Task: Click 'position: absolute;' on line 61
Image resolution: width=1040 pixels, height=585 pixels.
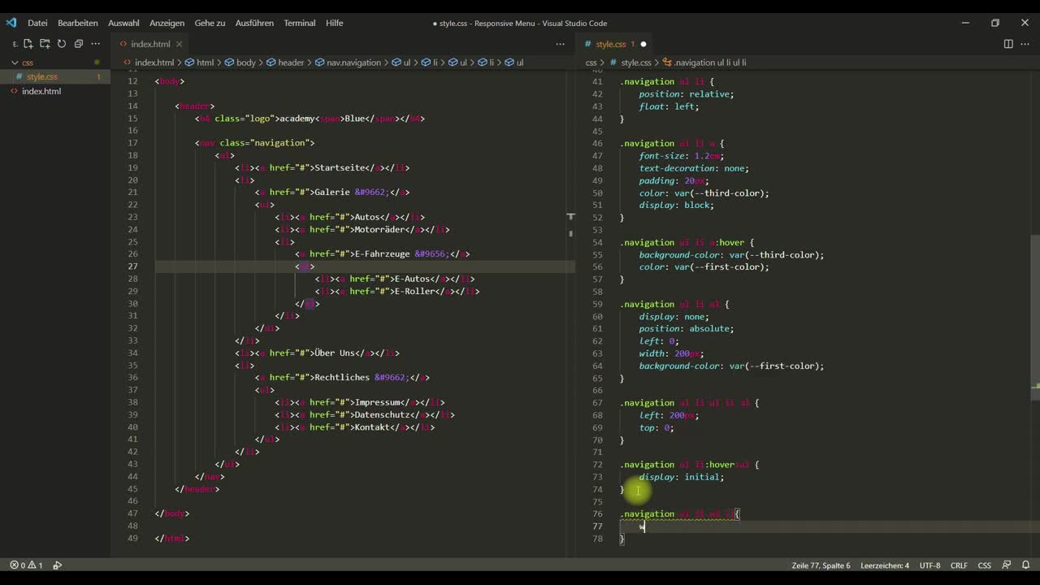Action: [687, 328]
